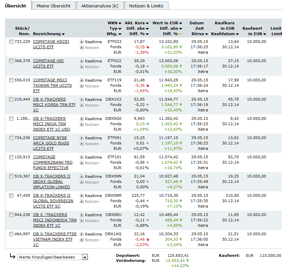Click the arrow icon left of Werte hinzufügen

12,256
